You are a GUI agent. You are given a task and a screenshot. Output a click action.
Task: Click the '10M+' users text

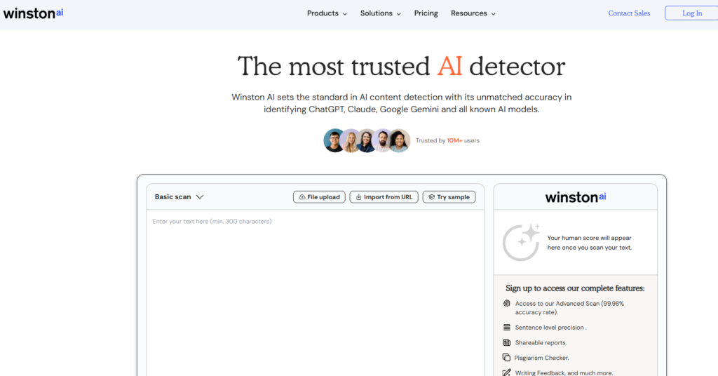click(x=454, y=140)
